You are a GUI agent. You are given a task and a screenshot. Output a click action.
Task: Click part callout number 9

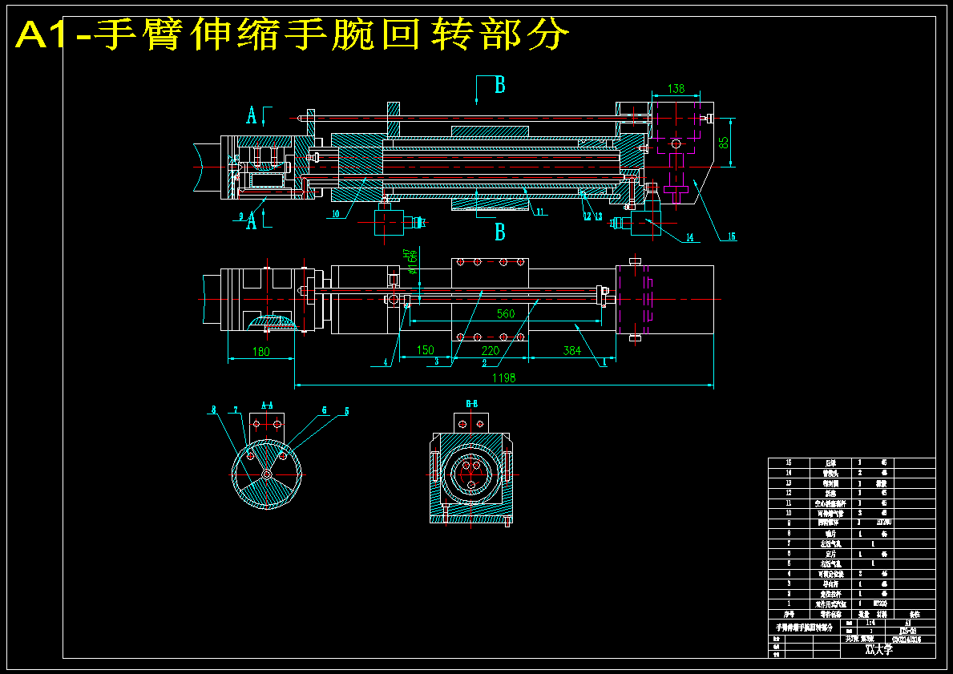coord(240,216)
